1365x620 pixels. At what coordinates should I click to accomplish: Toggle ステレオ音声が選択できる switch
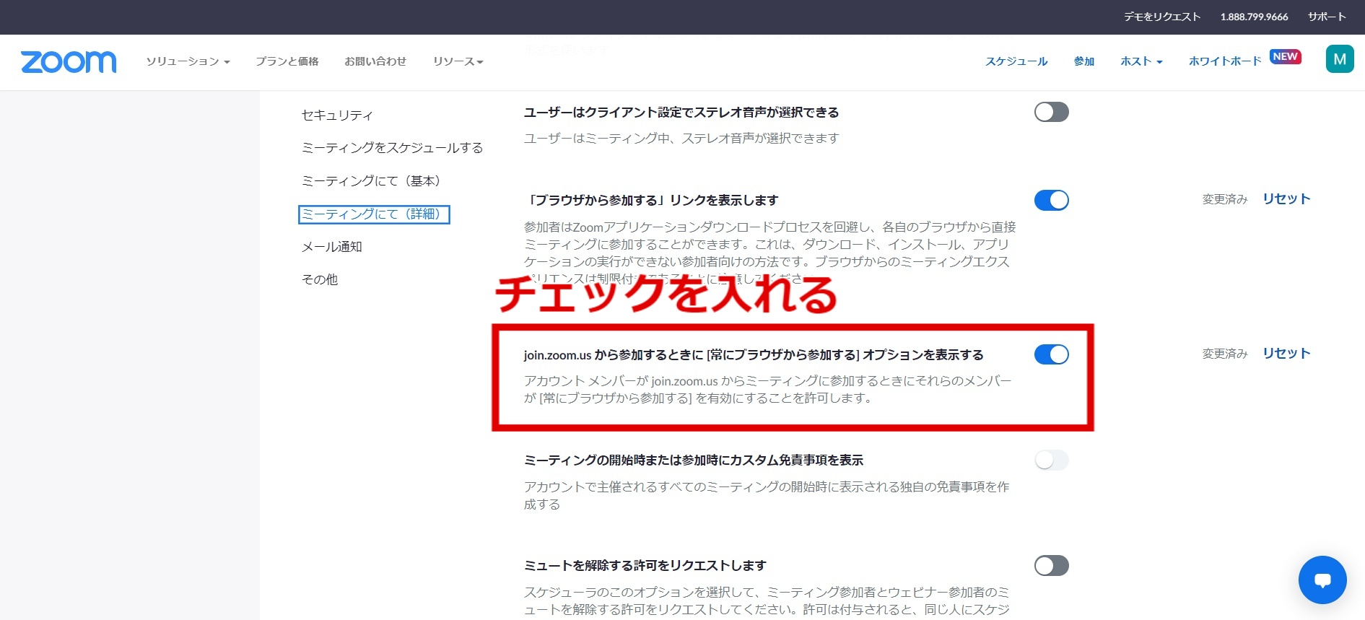[1051, 112]
